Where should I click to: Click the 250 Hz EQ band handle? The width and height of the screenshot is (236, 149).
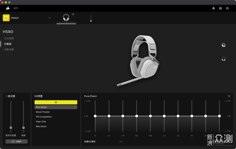tap(136, 116)
